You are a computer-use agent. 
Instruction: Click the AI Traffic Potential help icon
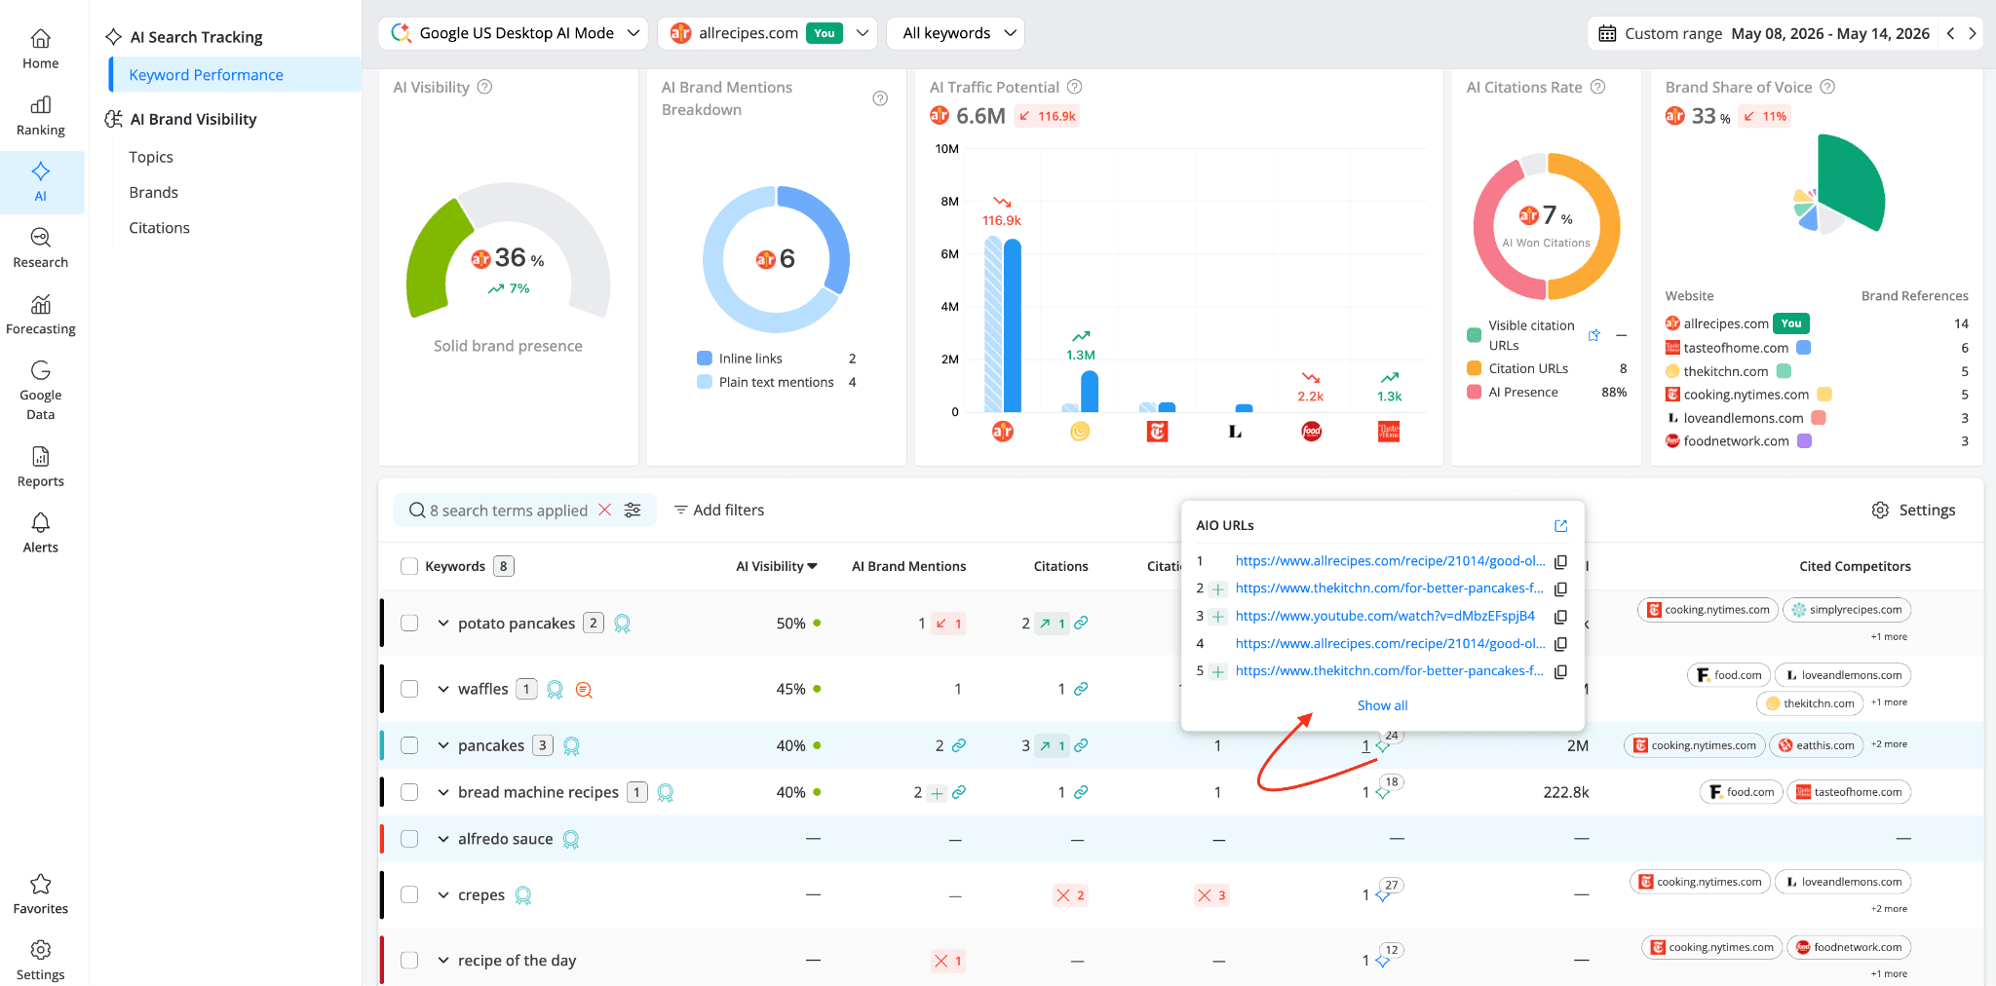(x=1075, y=87)
